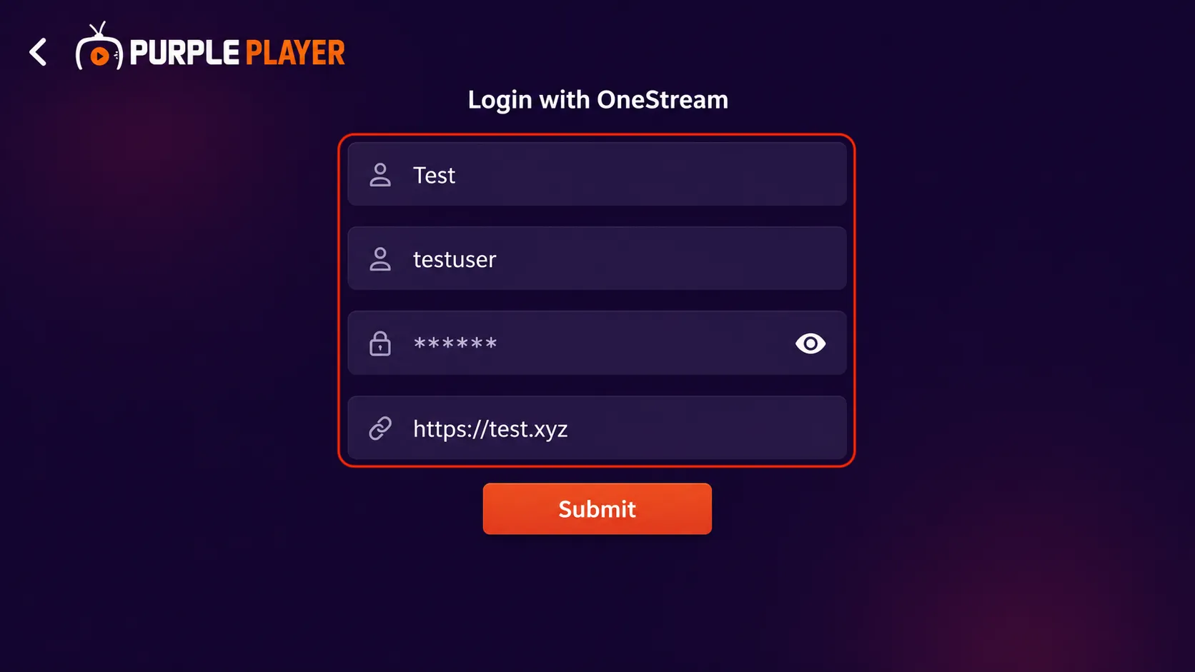Place cursor on the Test text
The image size is (1195, 672).
point(434,175)
